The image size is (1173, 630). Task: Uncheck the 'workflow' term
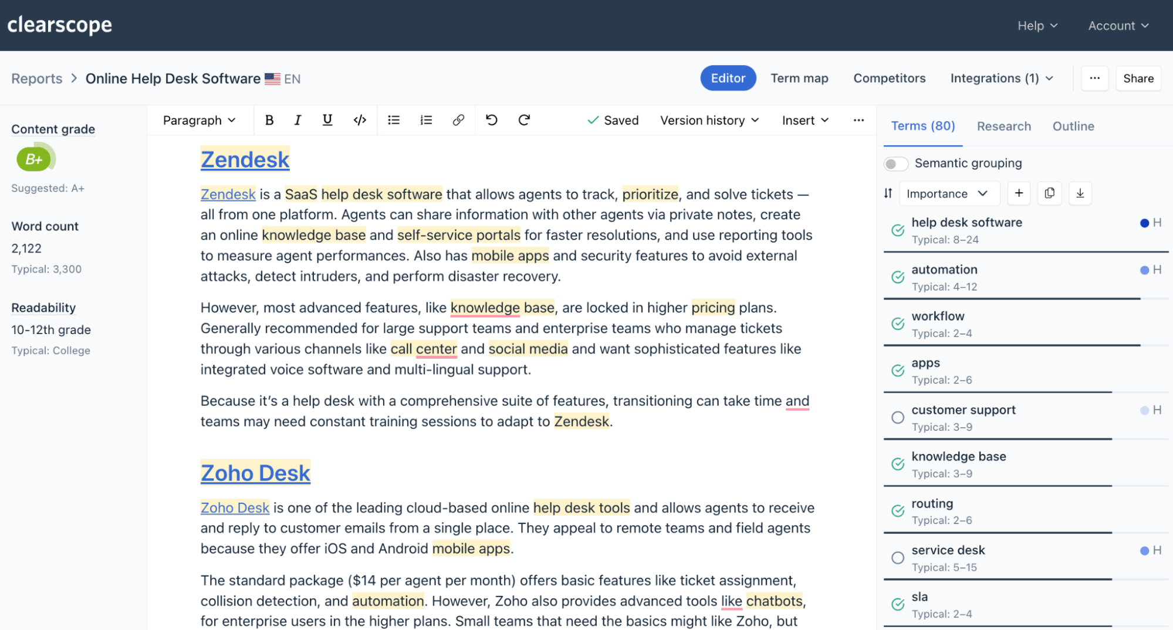click(897, 323)
